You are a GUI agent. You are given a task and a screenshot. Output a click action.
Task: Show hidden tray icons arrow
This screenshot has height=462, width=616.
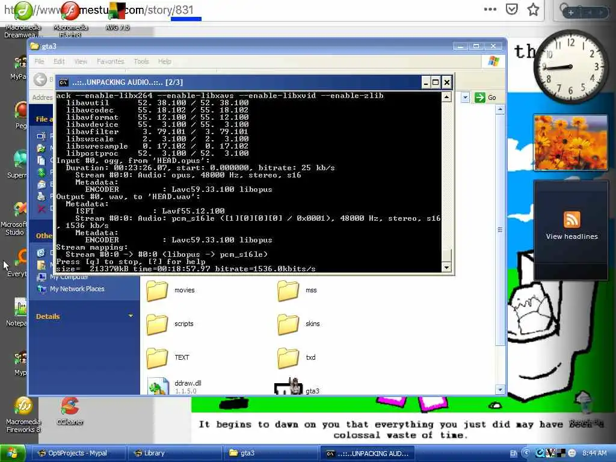click(x=526, y=453)
